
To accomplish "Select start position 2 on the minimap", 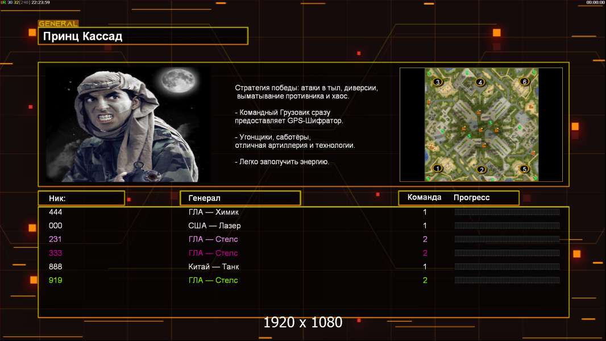I will click(482, 169).
